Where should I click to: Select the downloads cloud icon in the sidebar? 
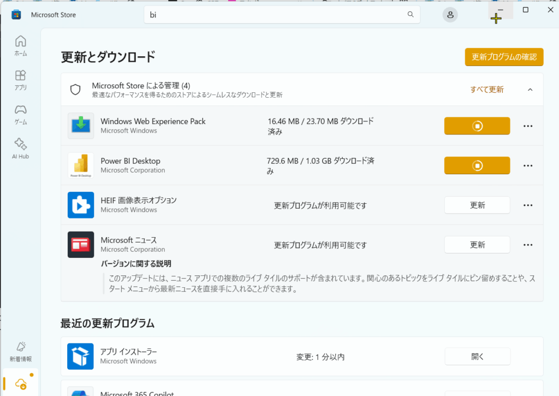coord(21,384)
